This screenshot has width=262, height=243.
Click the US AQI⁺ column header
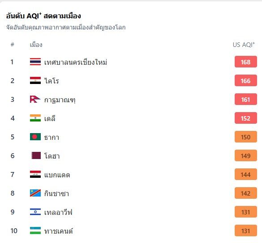(x=244, y=45)
